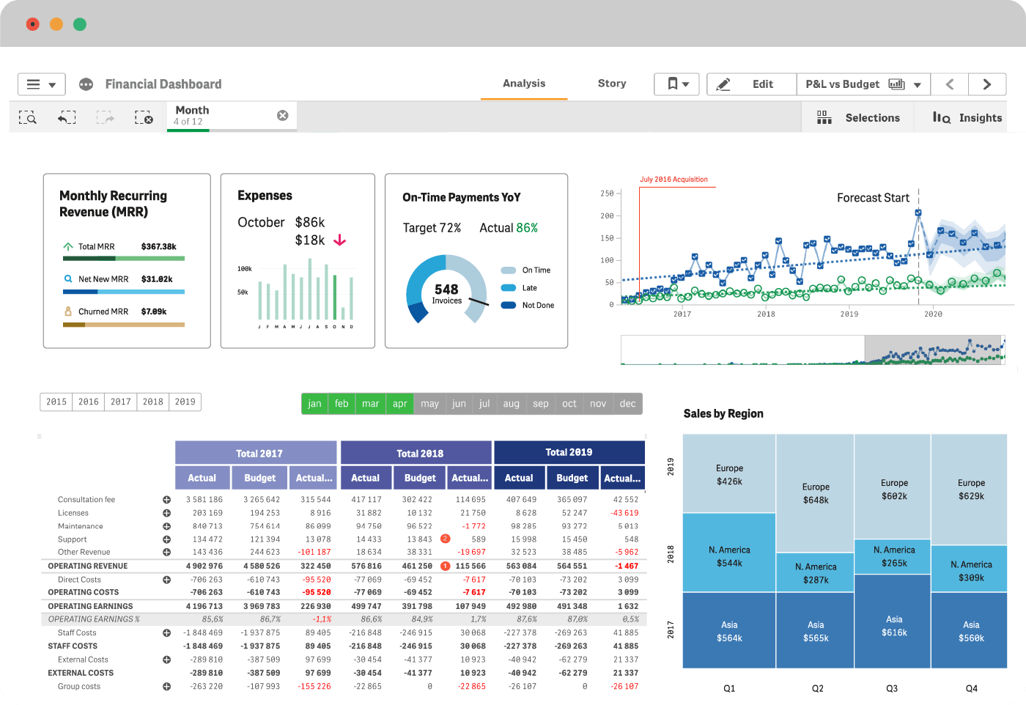Viewport: 1026px width, 705px height.
Task: Open smart search with the magnifier icon
Action: (28, 117)
